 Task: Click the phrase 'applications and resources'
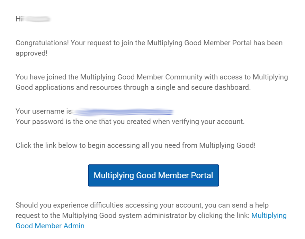coord(78,87)
